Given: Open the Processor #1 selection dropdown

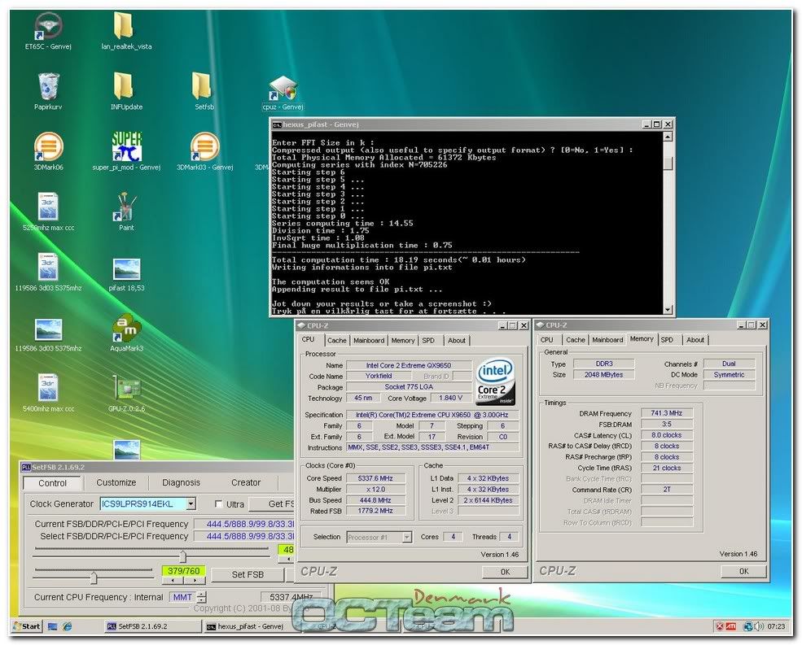Looking at the screenshot, I should coord(406,537).
